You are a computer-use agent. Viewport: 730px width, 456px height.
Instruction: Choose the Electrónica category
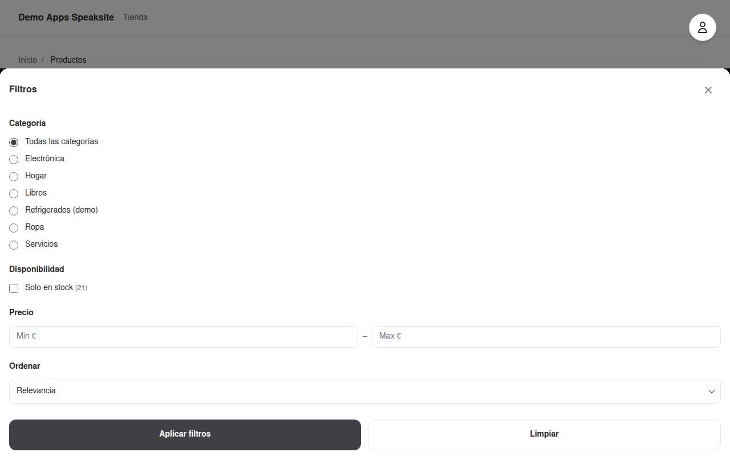tap(14, 159)
